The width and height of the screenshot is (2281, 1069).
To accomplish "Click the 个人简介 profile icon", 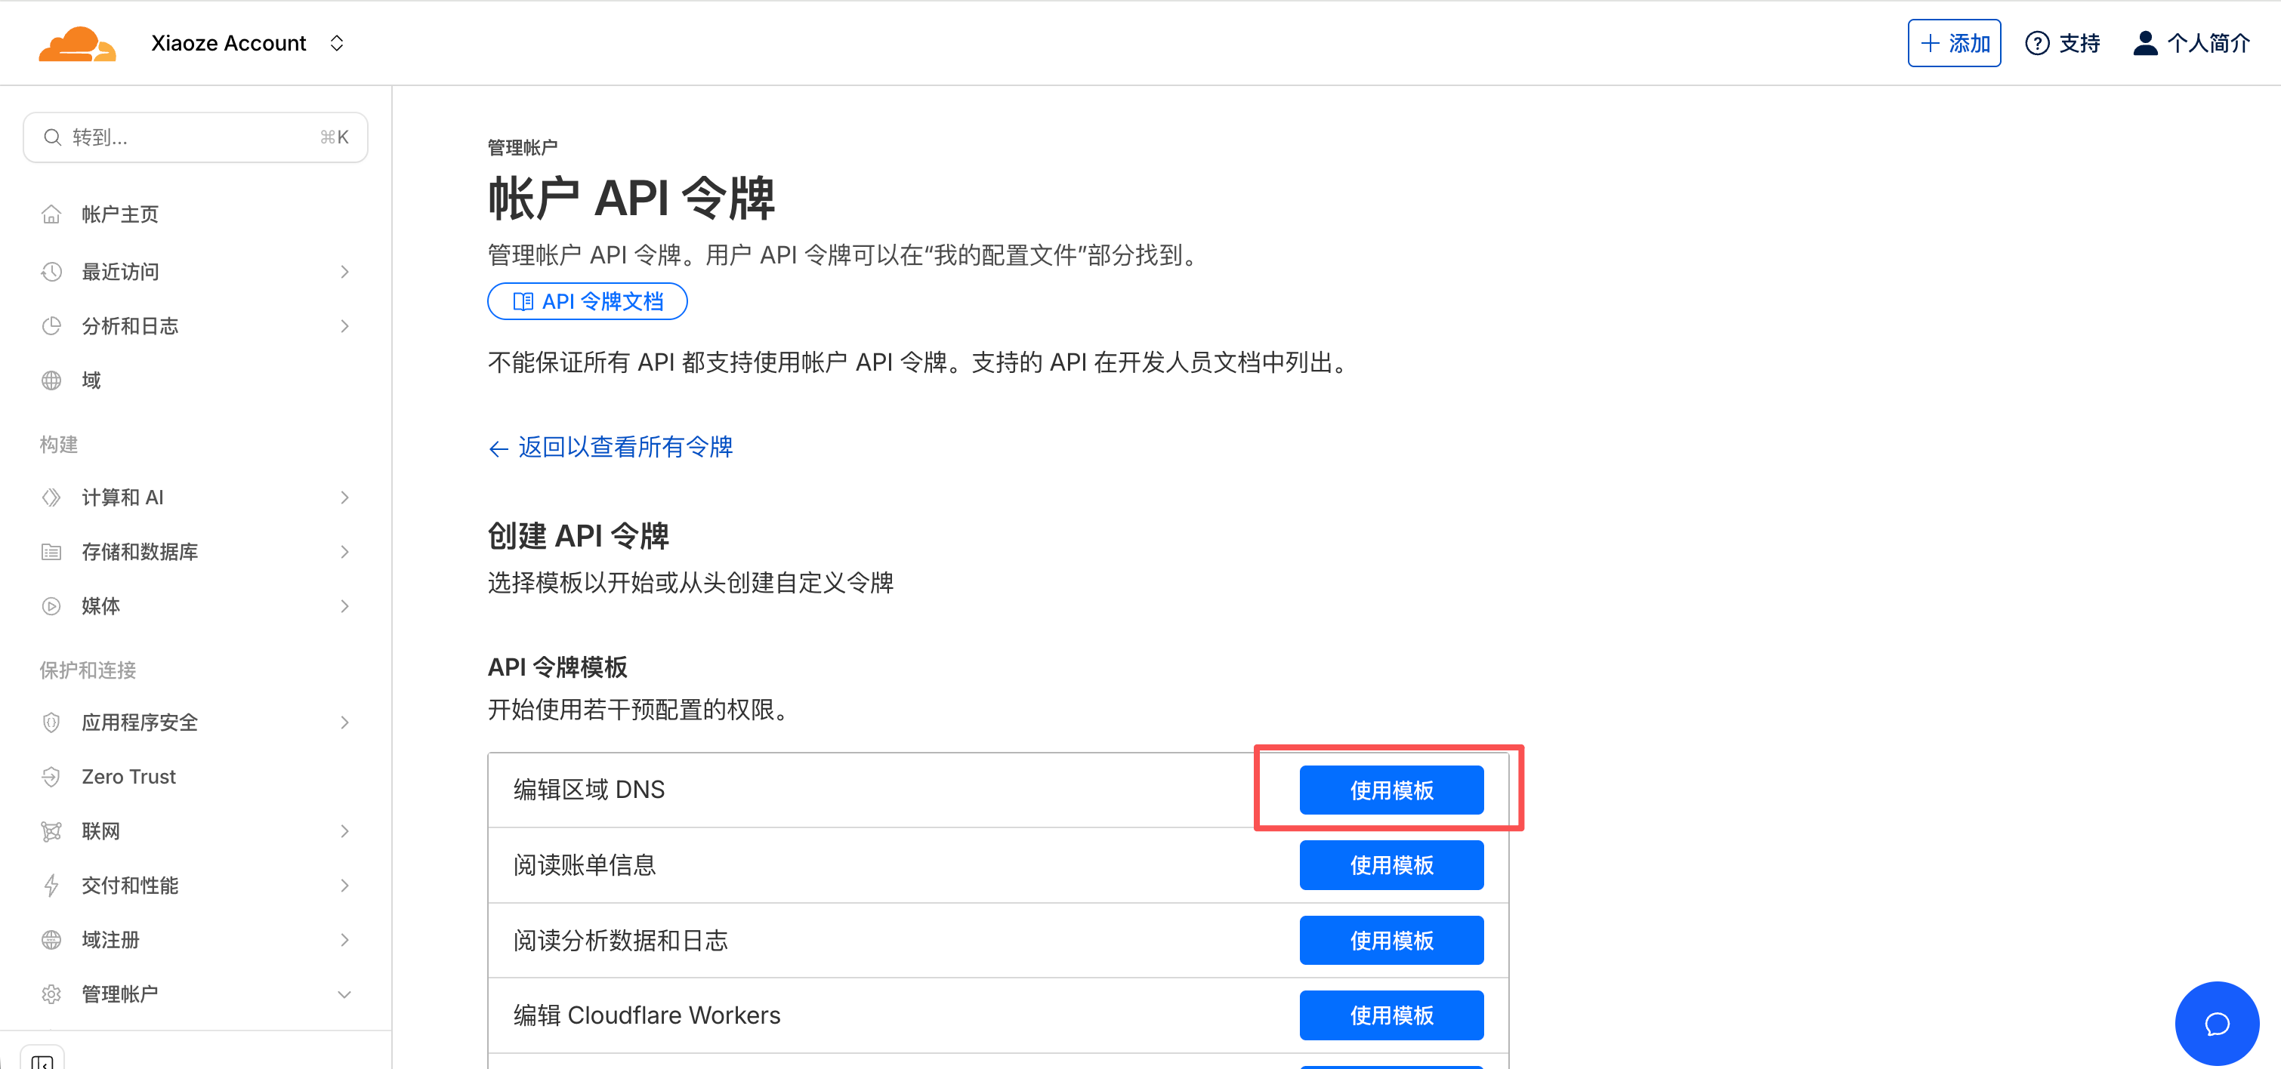I will [x=2146, y=42].
